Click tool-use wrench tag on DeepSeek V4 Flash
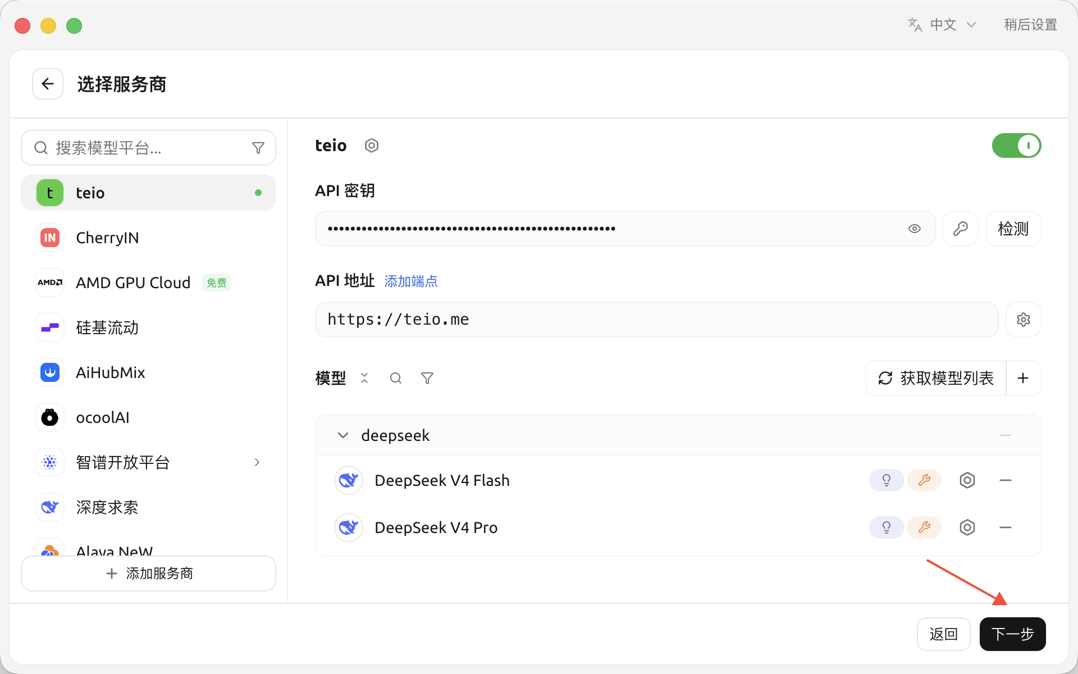This screenshot has height=674, width=1078. pos(924,480)
